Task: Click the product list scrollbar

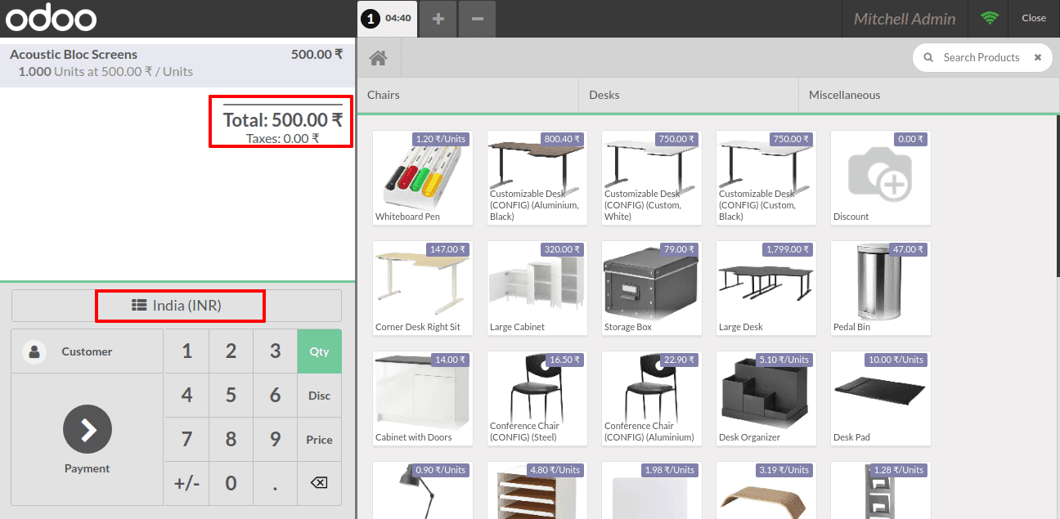Action: tap(1058, 196)
